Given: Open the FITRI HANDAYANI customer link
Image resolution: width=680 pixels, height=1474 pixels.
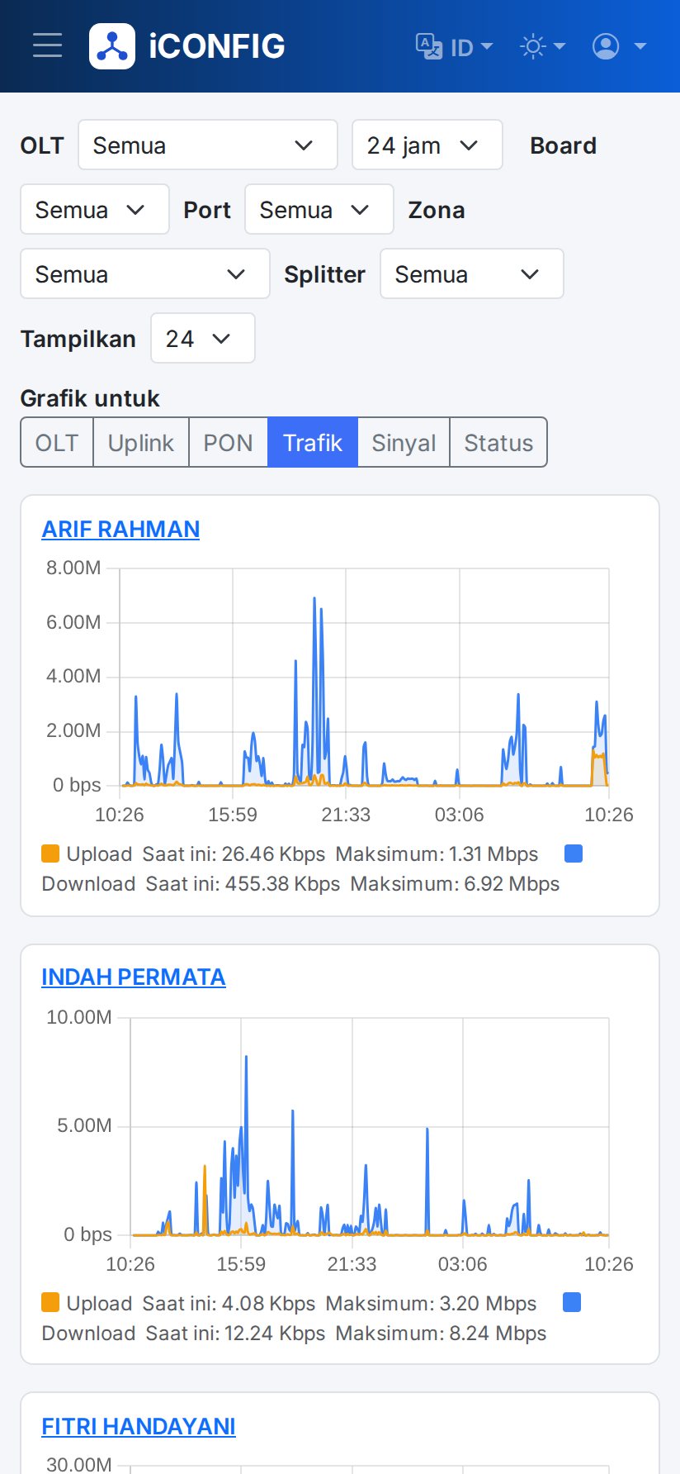Looking at the screenshot, I should coord(139,1426).
